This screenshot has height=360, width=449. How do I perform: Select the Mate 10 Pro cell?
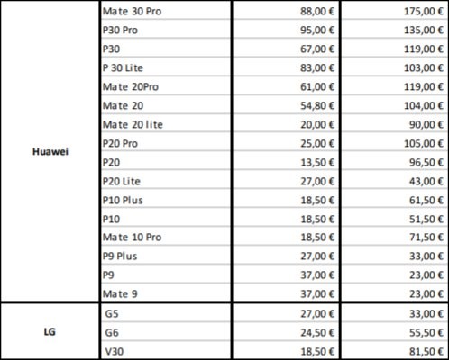point(166,238)
